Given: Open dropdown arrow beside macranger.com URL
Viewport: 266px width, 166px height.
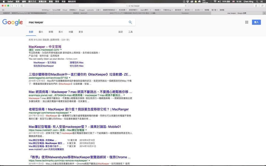Looking at the screenshot, I should pos(71,113).
